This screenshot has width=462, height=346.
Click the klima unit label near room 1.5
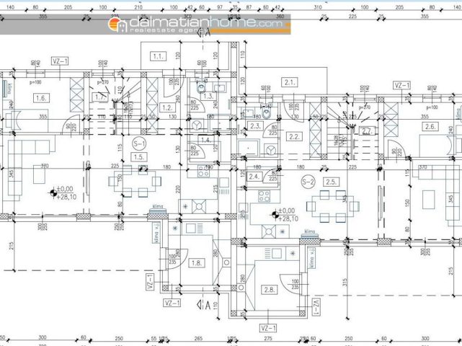tap(158, 207)
